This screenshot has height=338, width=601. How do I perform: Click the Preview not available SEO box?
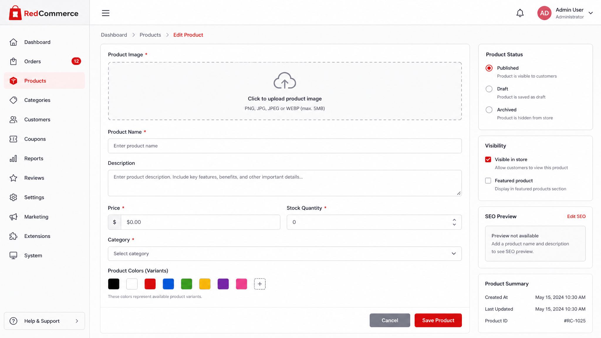click(x=535, y=244)
